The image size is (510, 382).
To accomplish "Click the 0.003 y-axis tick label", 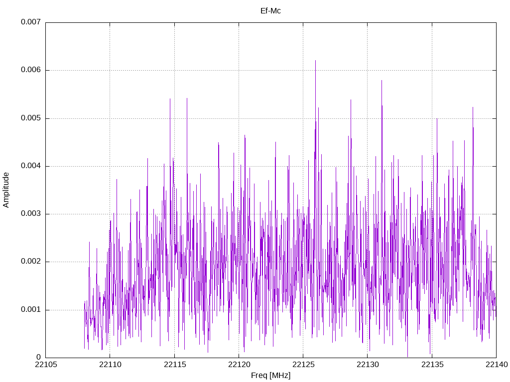I will click(x=31, y=213).
